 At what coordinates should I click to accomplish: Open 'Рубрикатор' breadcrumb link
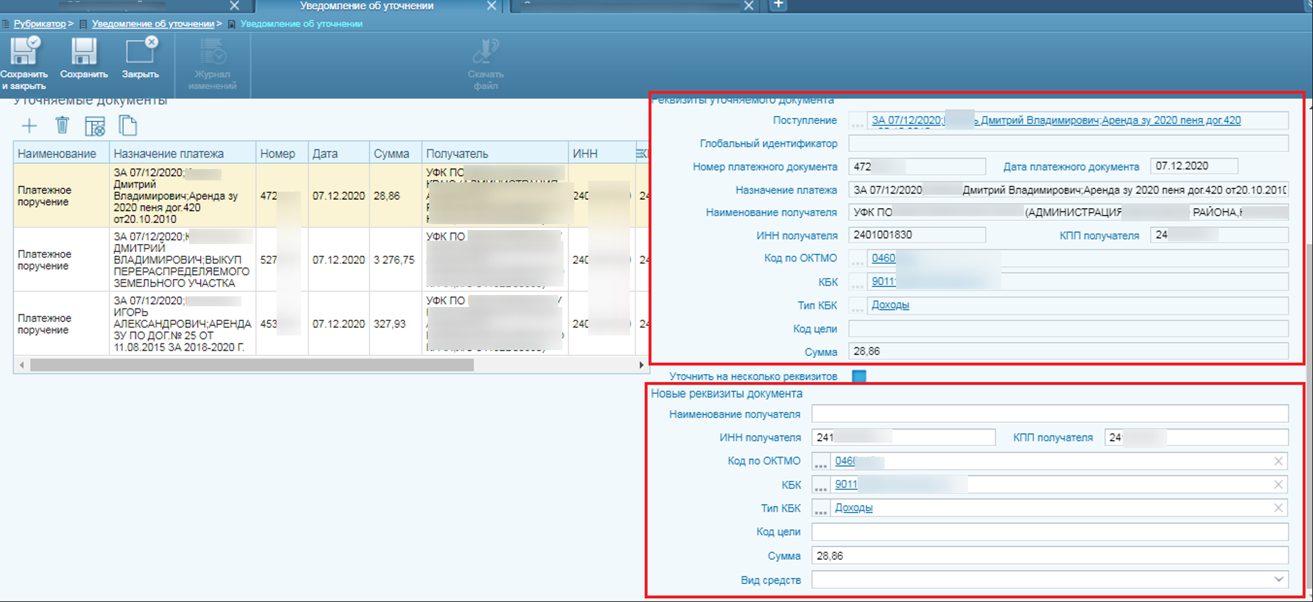(40, 24)
